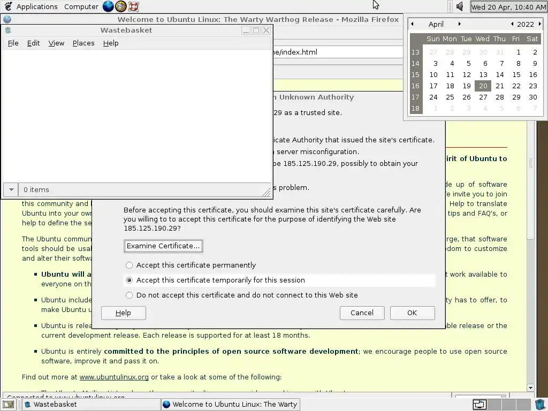This screenshot has width=548, height=411.
Task: Click Firefox vertical scrollbar thumb
Action: point(530,180)
